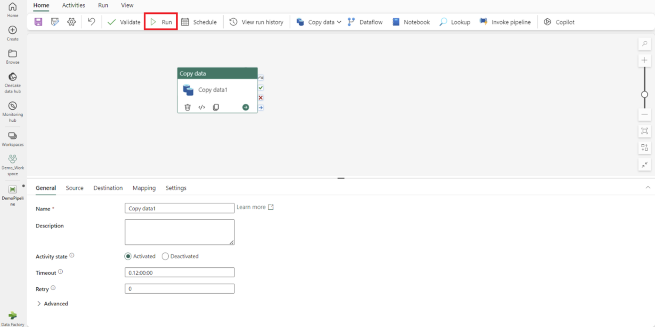The image size is (655, 327).
Task: Run the pipeline
Action: [x=160, y=22]
